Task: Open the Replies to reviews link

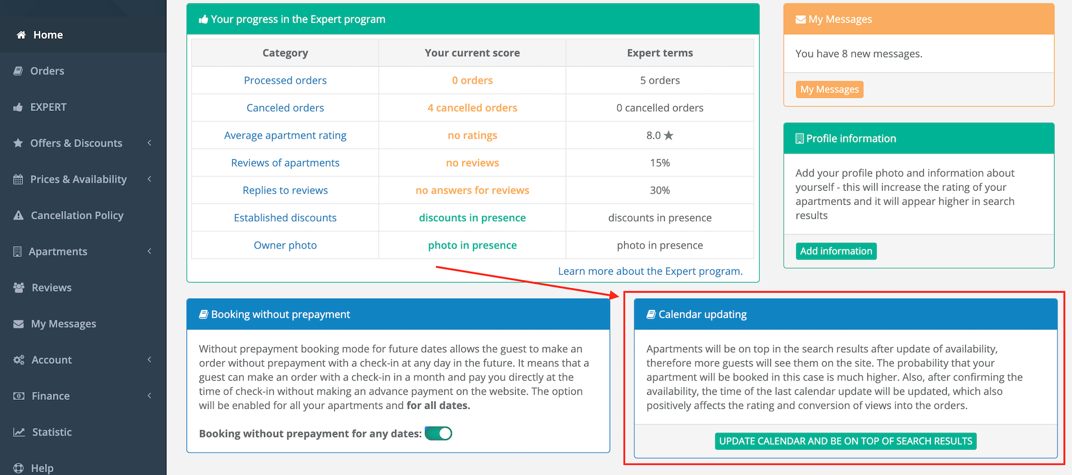Action: coord(285,190)
